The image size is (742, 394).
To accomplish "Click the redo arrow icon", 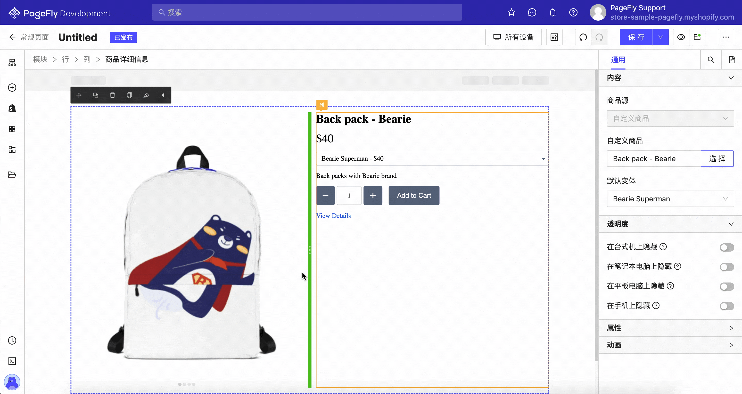I will tap(599, 37).
